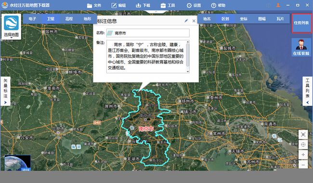Click the globe overview thumbnail
The height and width of the screenshot is (183, 313).
17,163
